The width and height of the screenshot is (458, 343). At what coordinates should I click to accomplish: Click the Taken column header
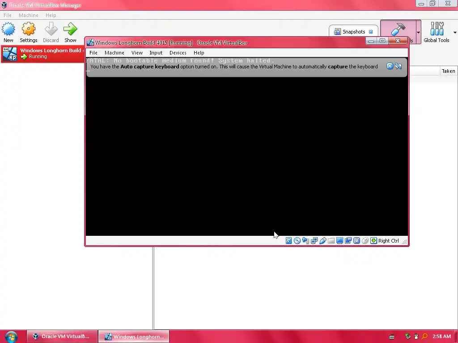point(448,71)
